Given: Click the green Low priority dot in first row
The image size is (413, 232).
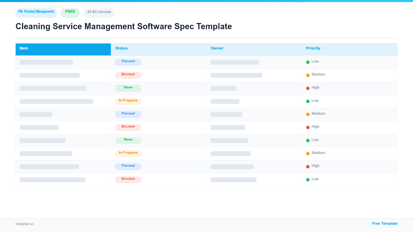Looking at the screenshot, I should click(x=307, y=62).
